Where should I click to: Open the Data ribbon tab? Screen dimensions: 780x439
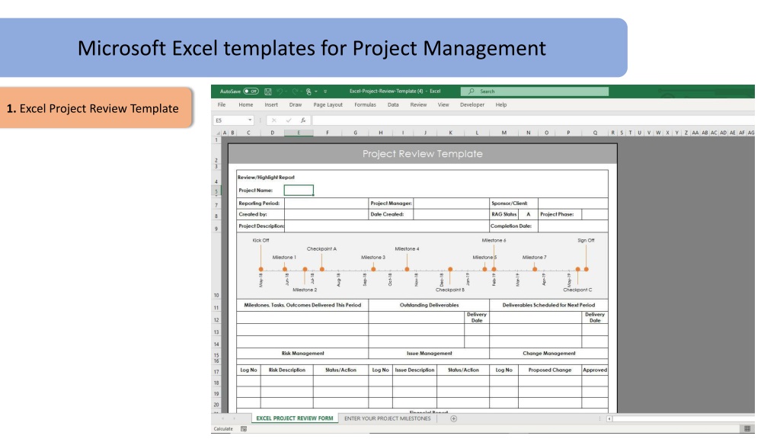pos(393,105)
